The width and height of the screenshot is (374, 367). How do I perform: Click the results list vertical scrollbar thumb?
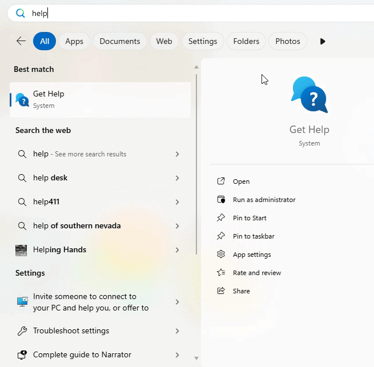point(196,164)
